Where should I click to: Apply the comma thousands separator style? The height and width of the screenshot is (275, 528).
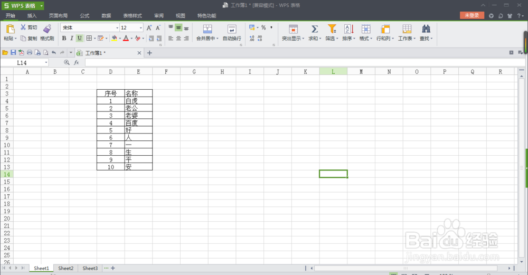tap(271, 27)
